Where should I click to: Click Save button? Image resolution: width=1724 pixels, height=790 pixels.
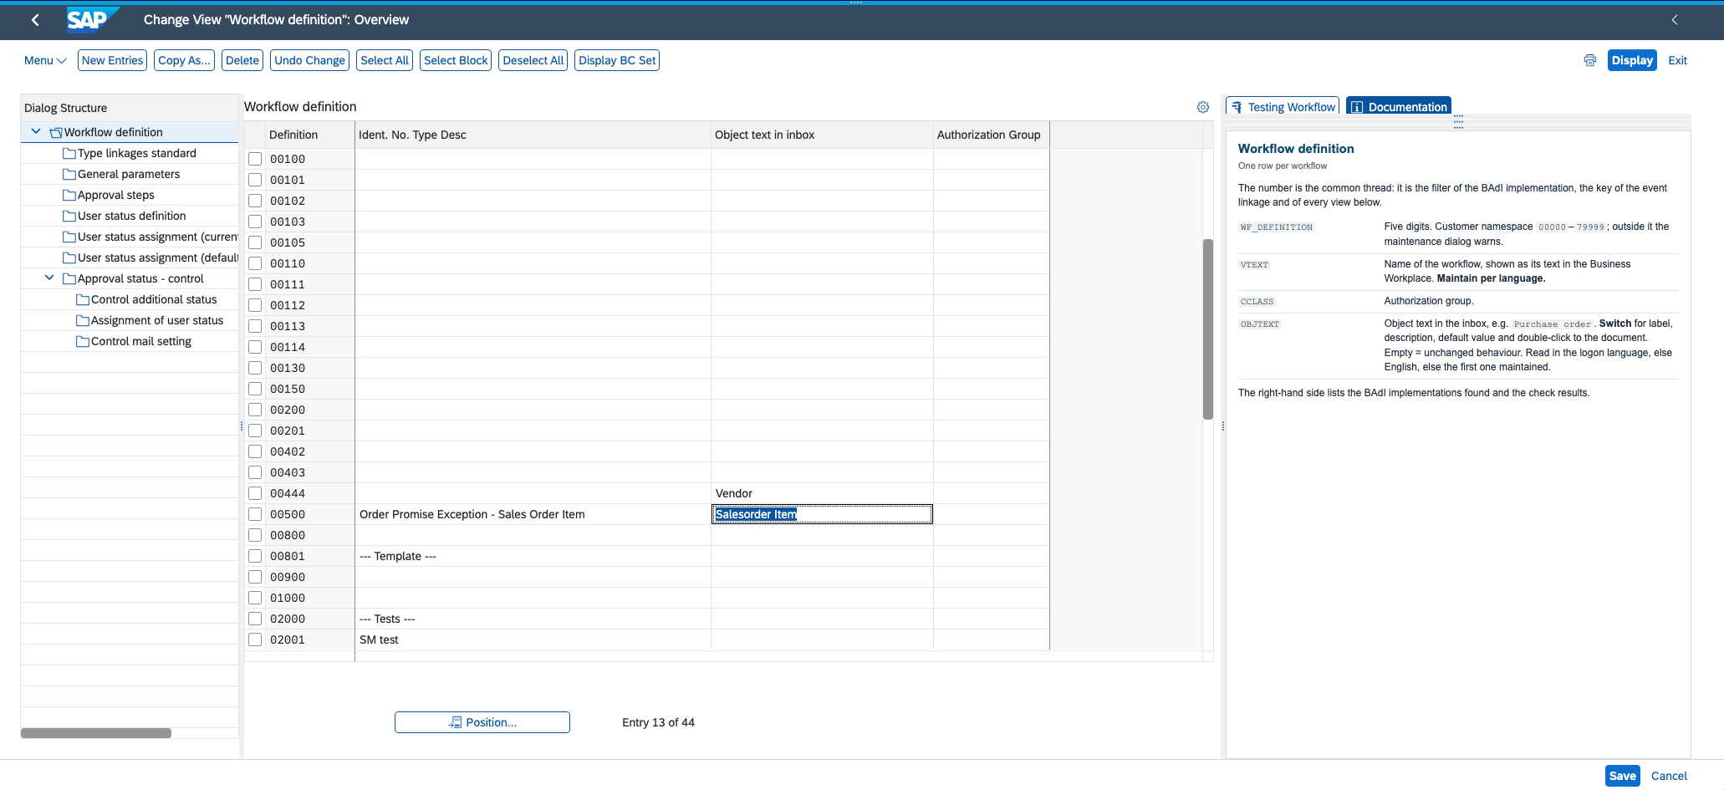pos(1622,776)
